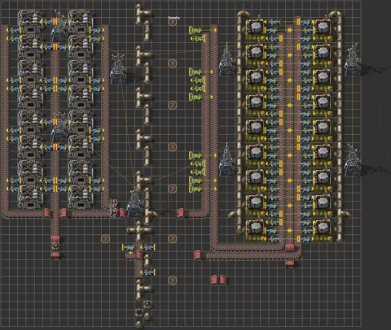This screenshot has height=330, width=391.
Task: Select the small entity between underground belts below foundry belt
Action: [x=55, y=246]
